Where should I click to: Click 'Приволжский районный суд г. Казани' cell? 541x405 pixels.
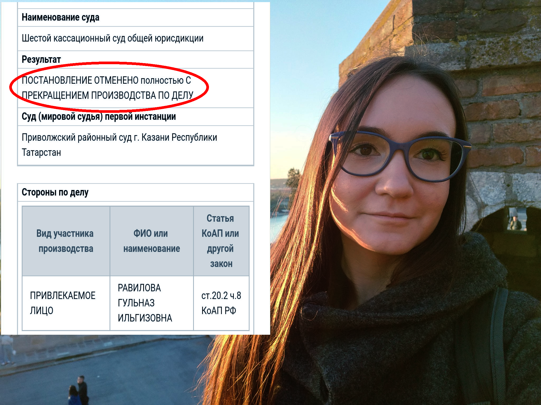pyautogui.click(x=136, y=145)
